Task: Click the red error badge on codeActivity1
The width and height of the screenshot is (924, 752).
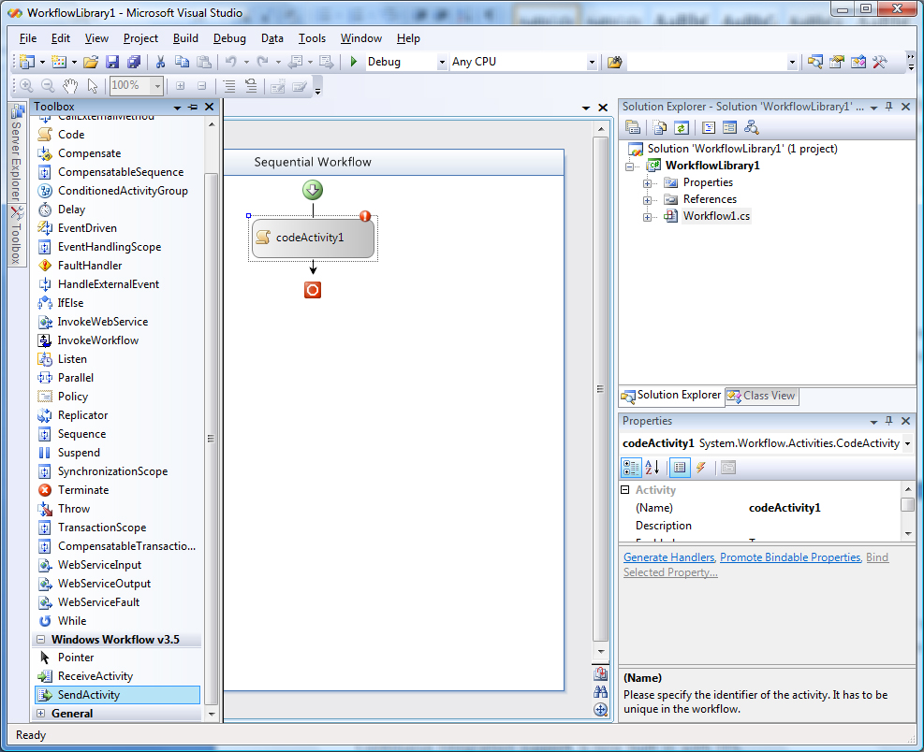Action: point(365,216)
